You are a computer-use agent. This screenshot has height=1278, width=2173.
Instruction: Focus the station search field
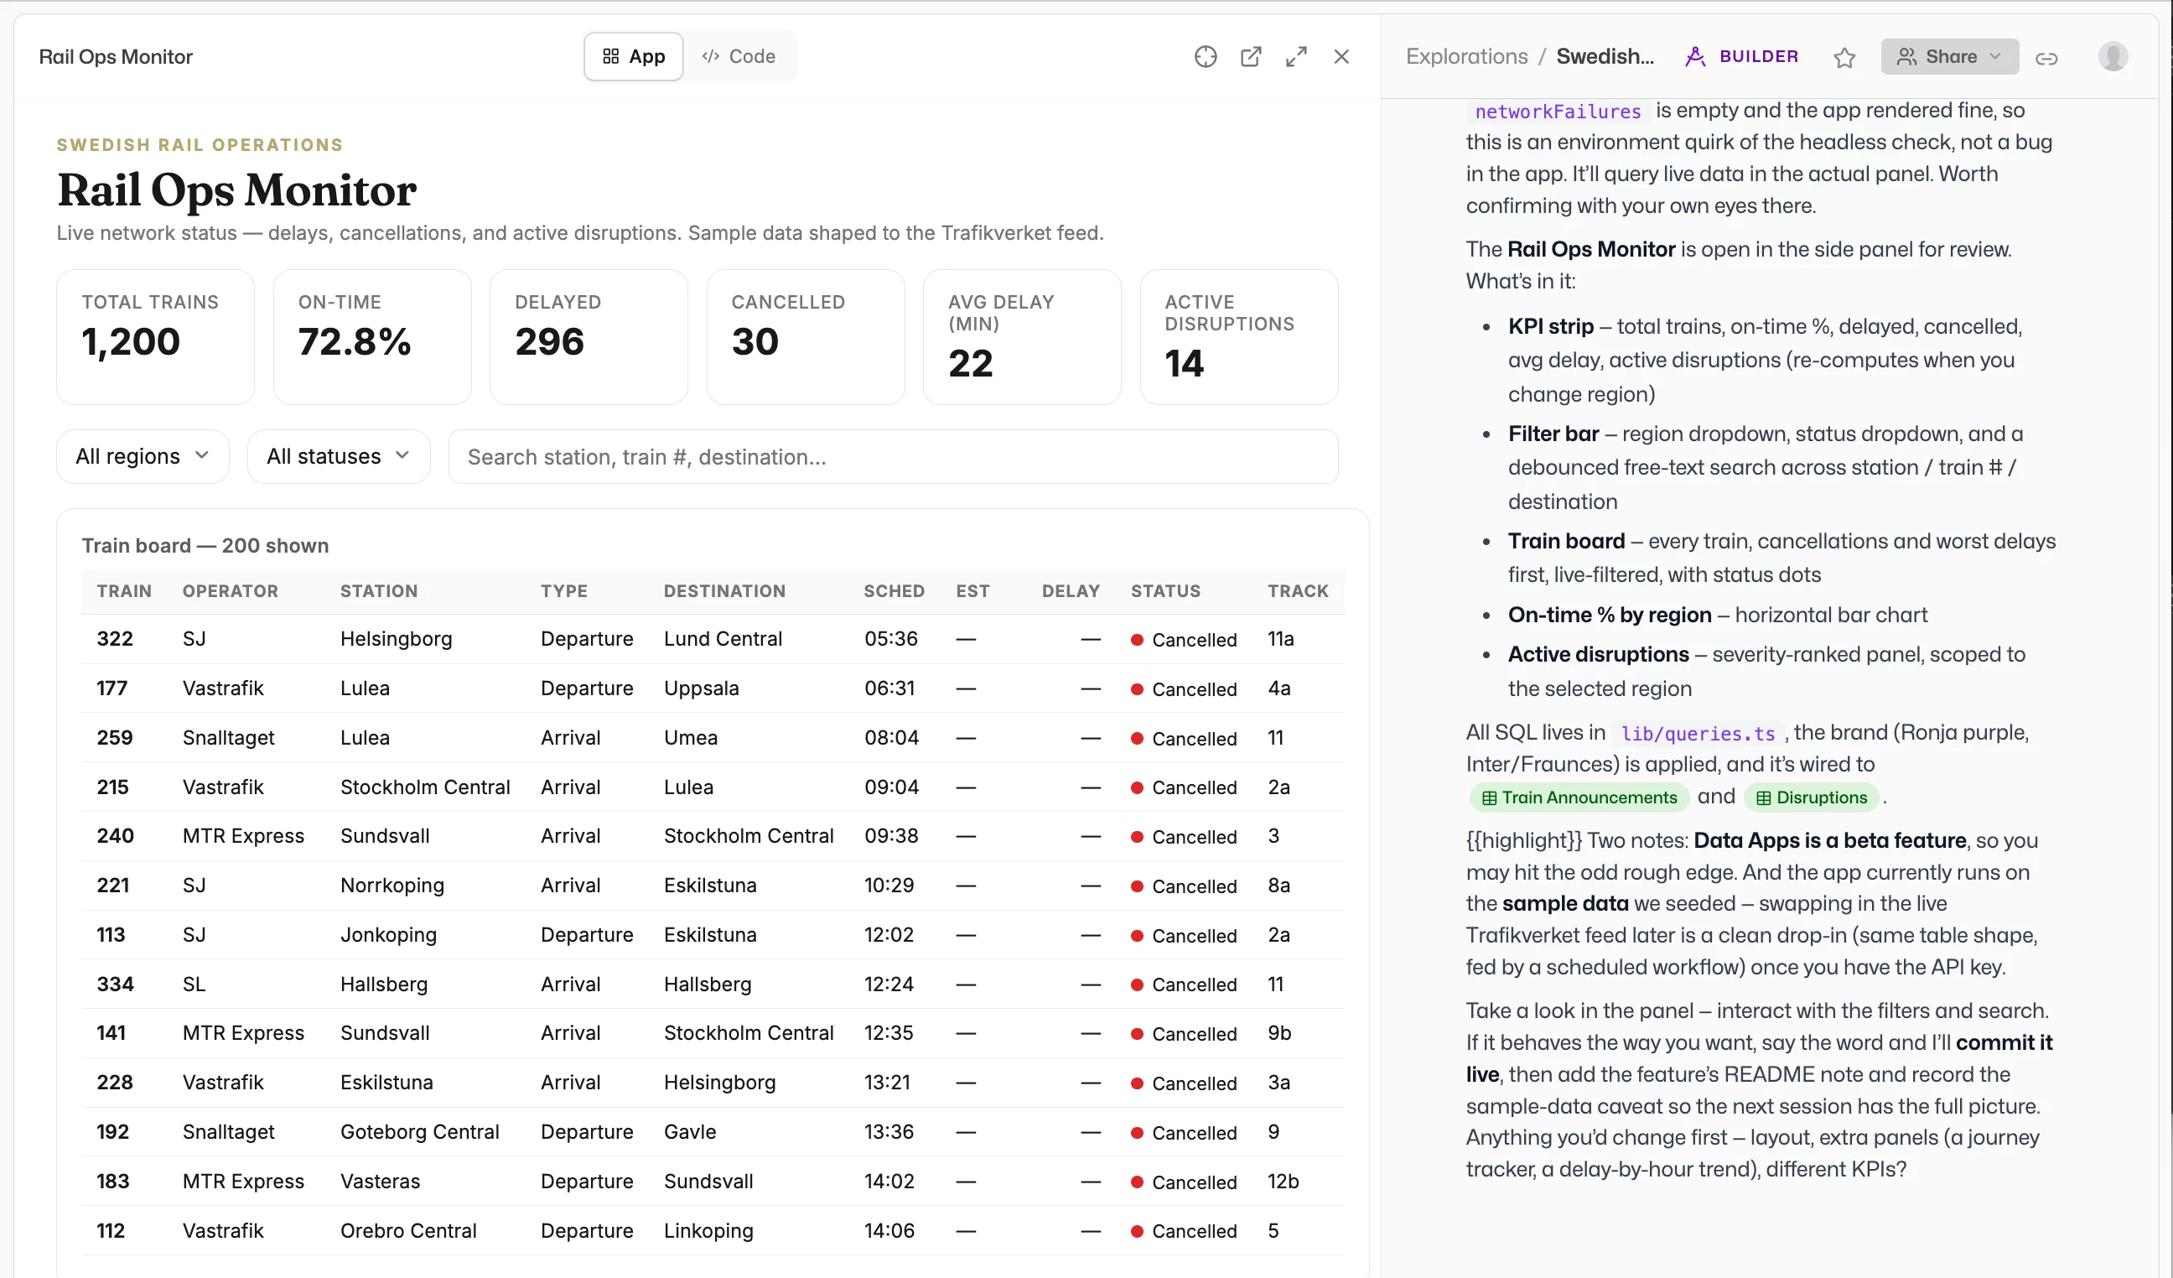[x=893, y=457]
